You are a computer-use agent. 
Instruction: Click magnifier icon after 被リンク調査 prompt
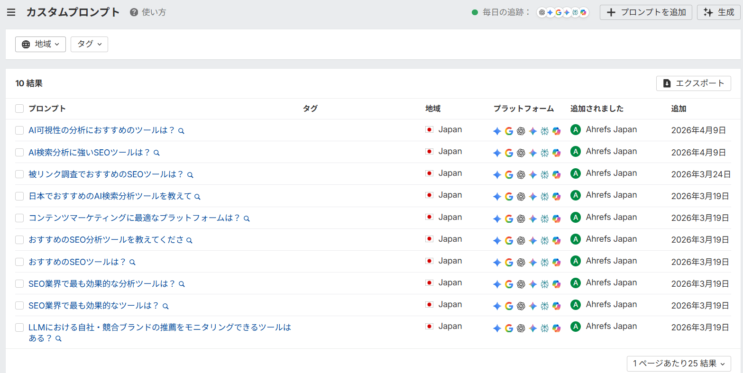click(190, 175)
